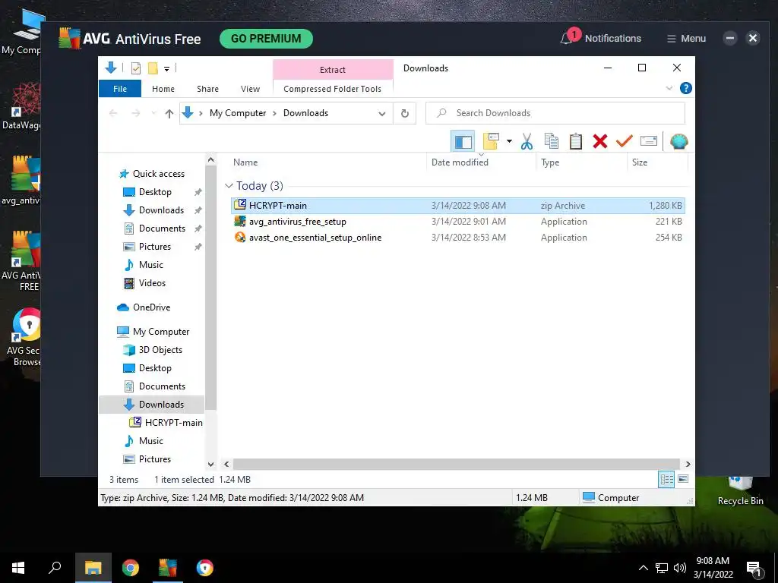
Task: Open 3D Objects folder
Action: [x=160, y=350]
